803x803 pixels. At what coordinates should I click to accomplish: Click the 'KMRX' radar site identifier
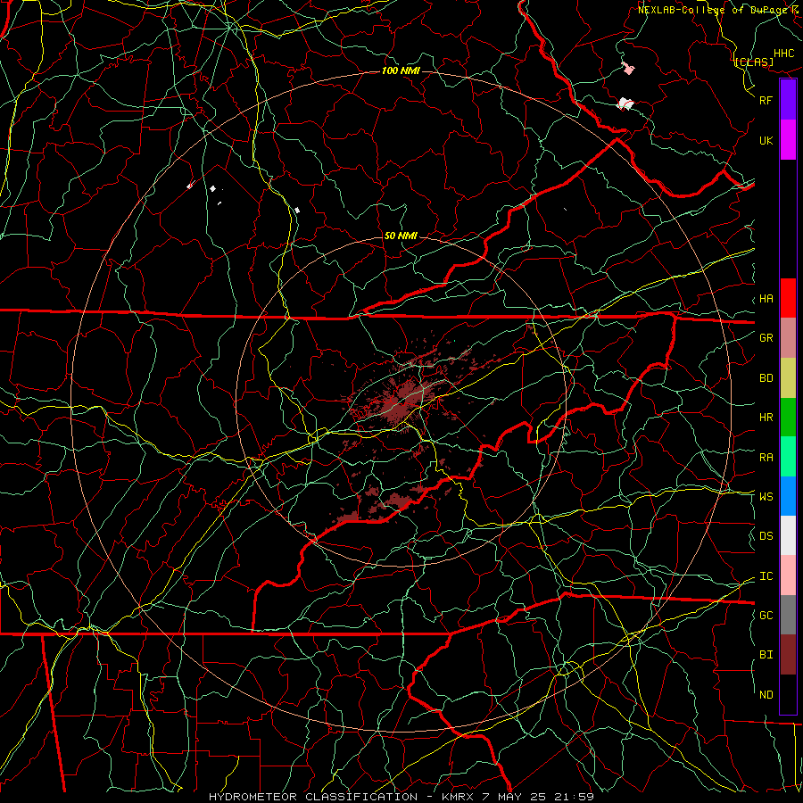[x=458, y=797]
